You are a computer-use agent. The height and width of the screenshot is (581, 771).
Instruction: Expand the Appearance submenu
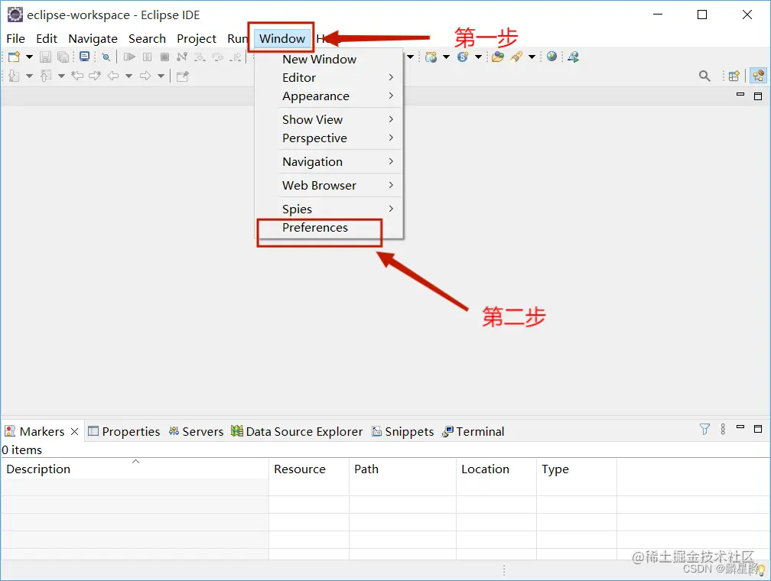[328, 96]
